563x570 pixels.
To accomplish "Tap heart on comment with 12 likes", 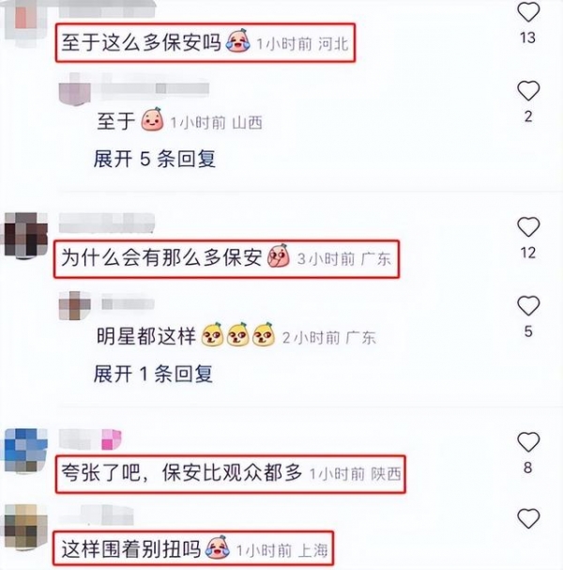I will click(x=528, y=227).
